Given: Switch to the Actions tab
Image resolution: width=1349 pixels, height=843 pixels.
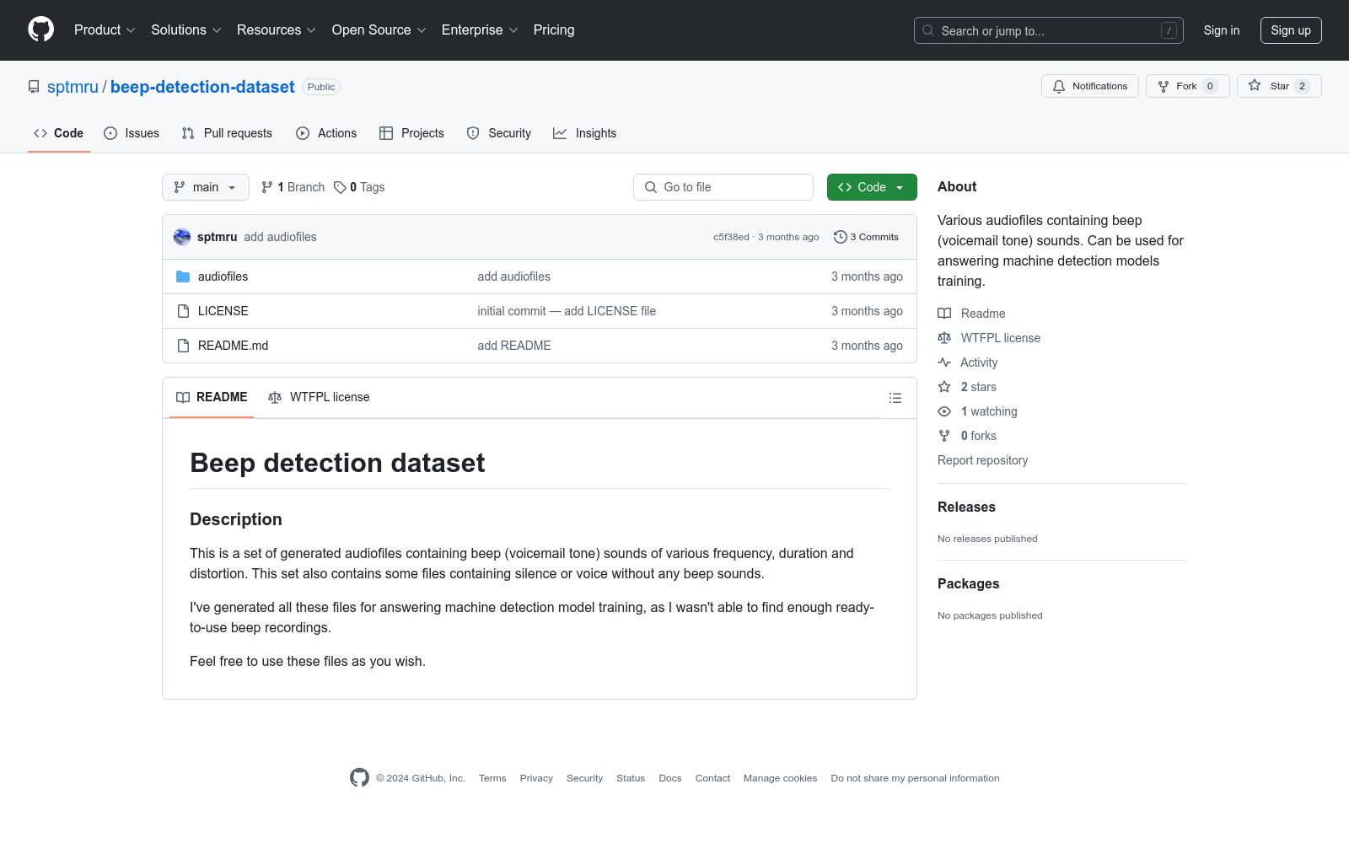Looking at the screenshot, I should pos(326,133).
